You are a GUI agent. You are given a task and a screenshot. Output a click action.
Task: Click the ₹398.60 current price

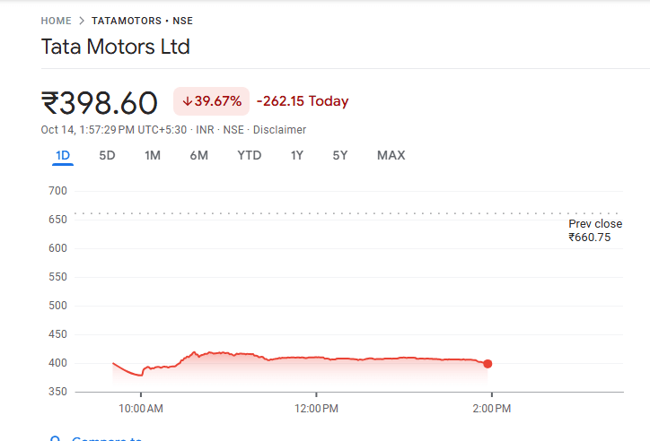point(100,102)
